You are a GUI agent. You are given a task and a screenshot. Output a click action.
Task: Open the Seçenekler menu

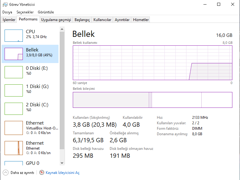tap(25, 12)
